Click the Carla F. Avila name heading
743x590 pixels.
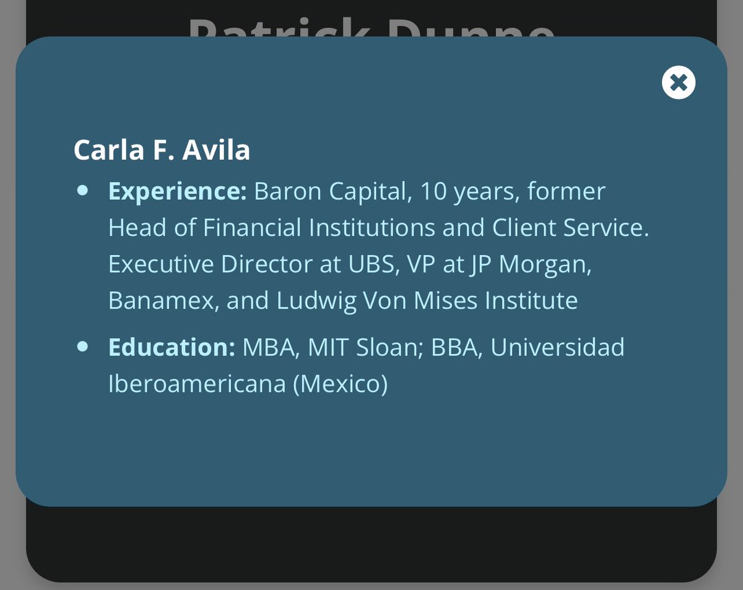[x=162, y=150]
